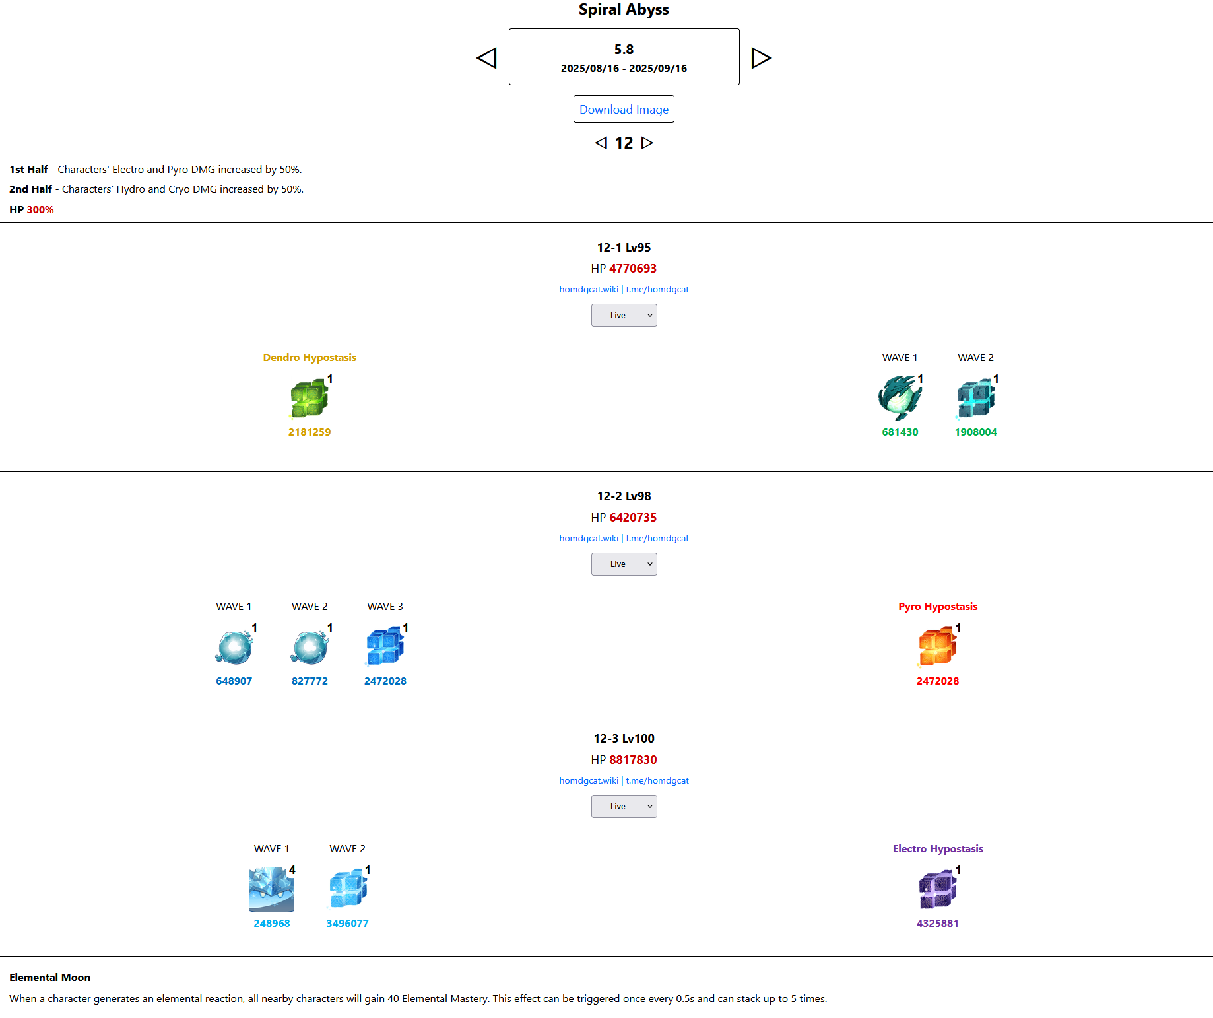Open the t.me/homdgcat link under 12-1
The image size is (1213, 1018).
pos(657,289)
